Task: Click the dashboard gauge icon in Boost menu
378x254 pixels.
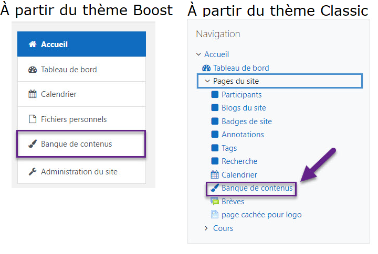Action: (x=33, y=70)
